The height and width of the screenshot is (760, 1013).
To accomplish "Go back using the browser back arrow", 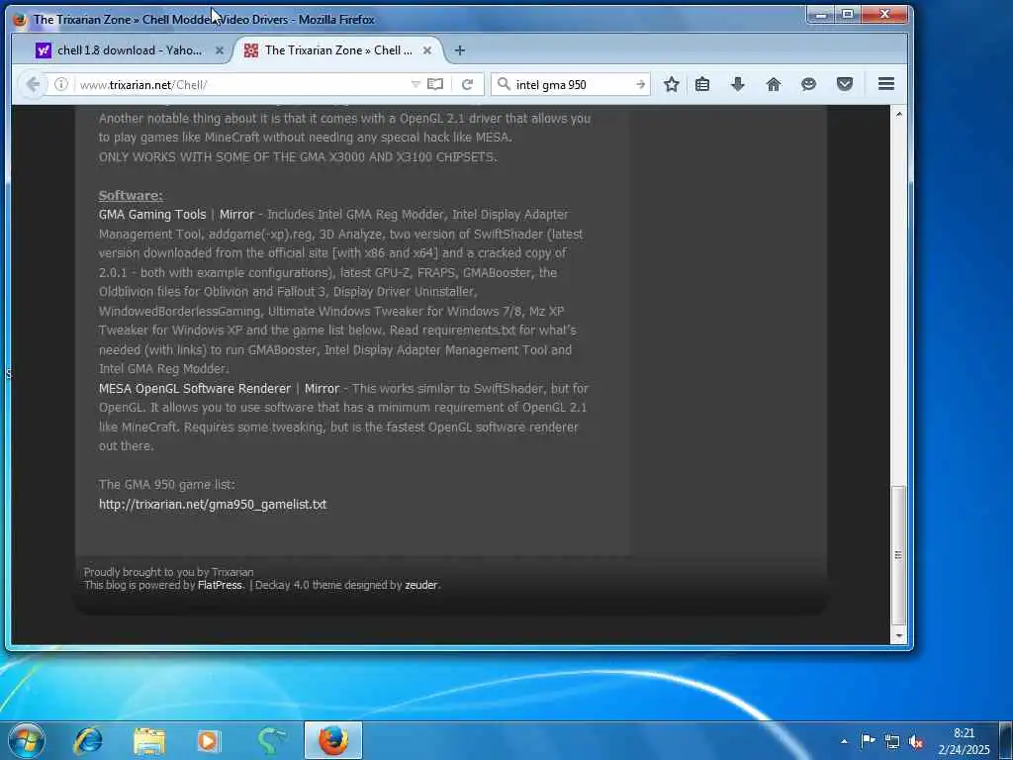I will pos(33,84).
